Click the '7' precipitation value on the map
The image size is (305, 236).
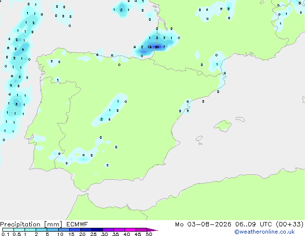click(164, 47)
